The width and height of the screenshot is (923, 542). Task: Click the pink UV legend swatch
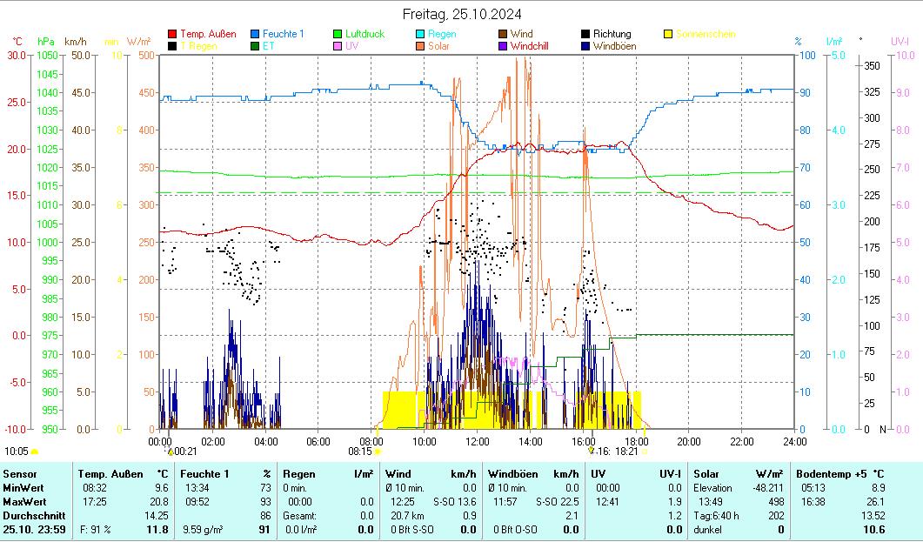[338, 46]
